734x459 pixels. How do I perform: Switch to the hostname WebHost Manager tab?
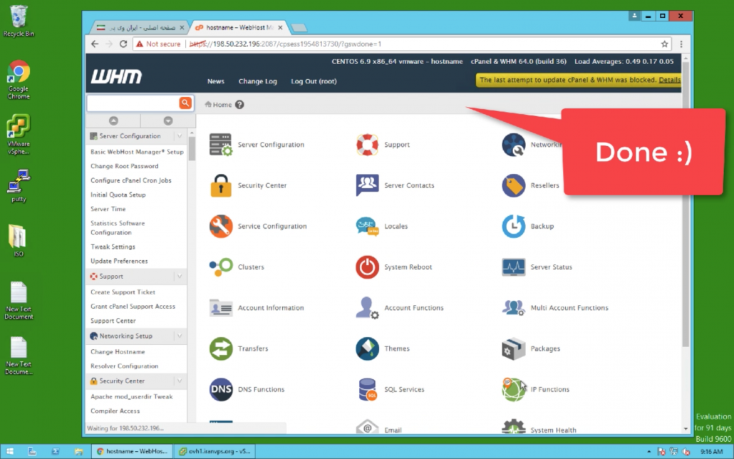239,27
